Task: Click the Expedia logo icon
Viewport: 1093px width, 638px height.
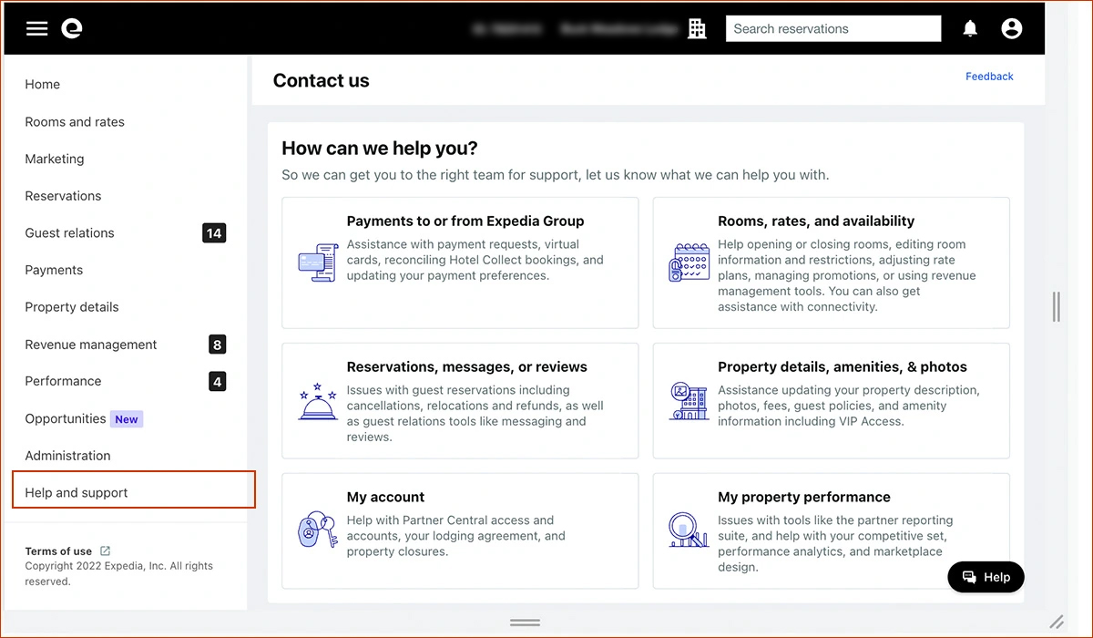Action: tap(72, 29)
